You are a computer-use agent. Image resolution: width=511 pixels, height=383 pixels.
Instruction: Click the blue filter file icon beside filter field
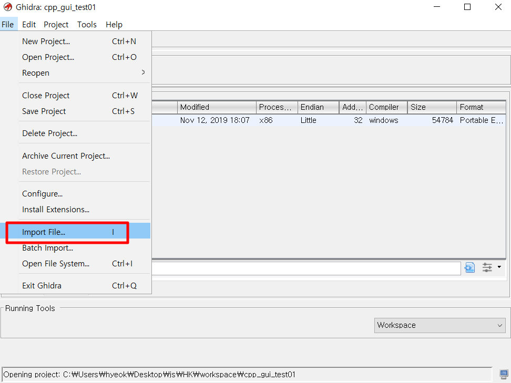coord(469,267)
